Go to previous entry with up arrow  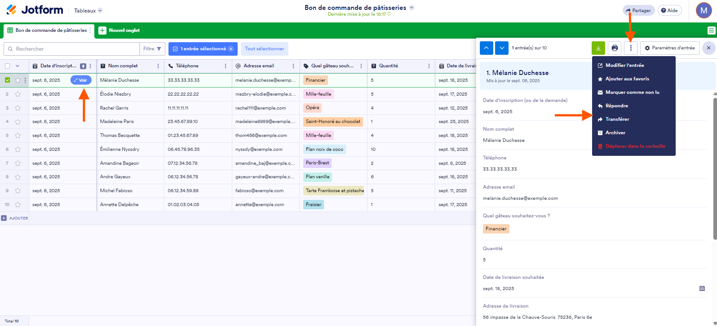click(487, 48)
